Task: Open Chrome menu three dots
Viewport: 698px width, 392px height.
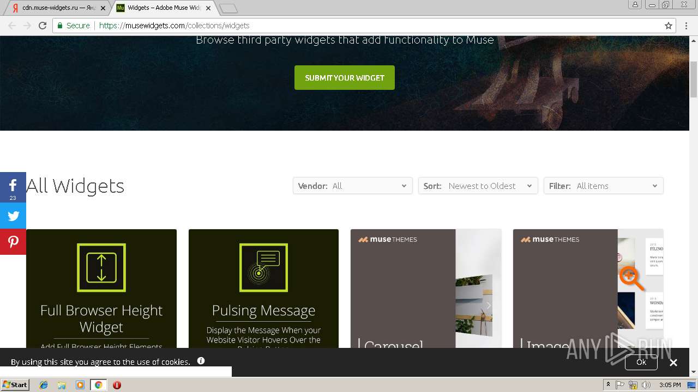Action: click(686, 26)
